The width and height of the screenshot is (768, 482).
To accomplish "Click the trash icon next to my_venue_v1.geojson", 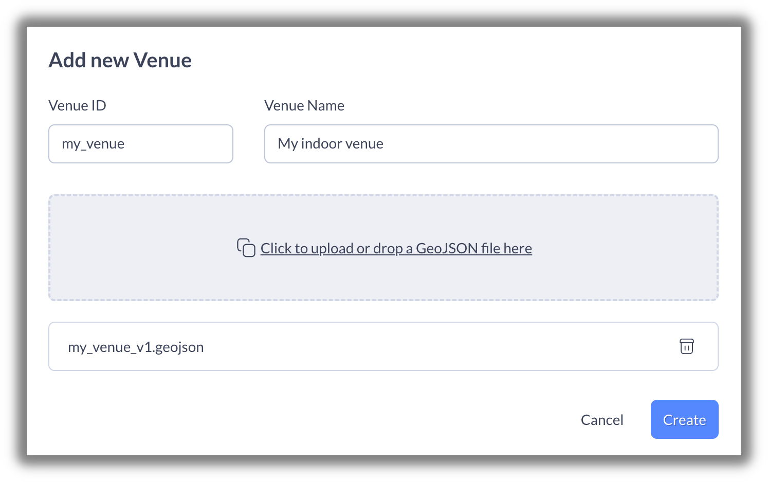I will (x=687, y=346).
